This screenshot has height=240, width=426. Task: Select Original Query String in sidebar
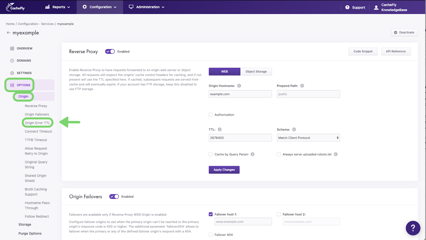(x=36, y=165)
